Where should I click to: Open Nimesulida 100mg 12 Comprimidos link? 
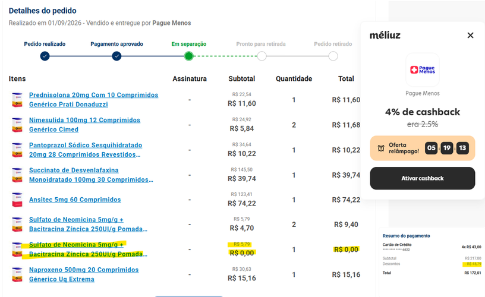pyautogui.click(x=84, y=125)
